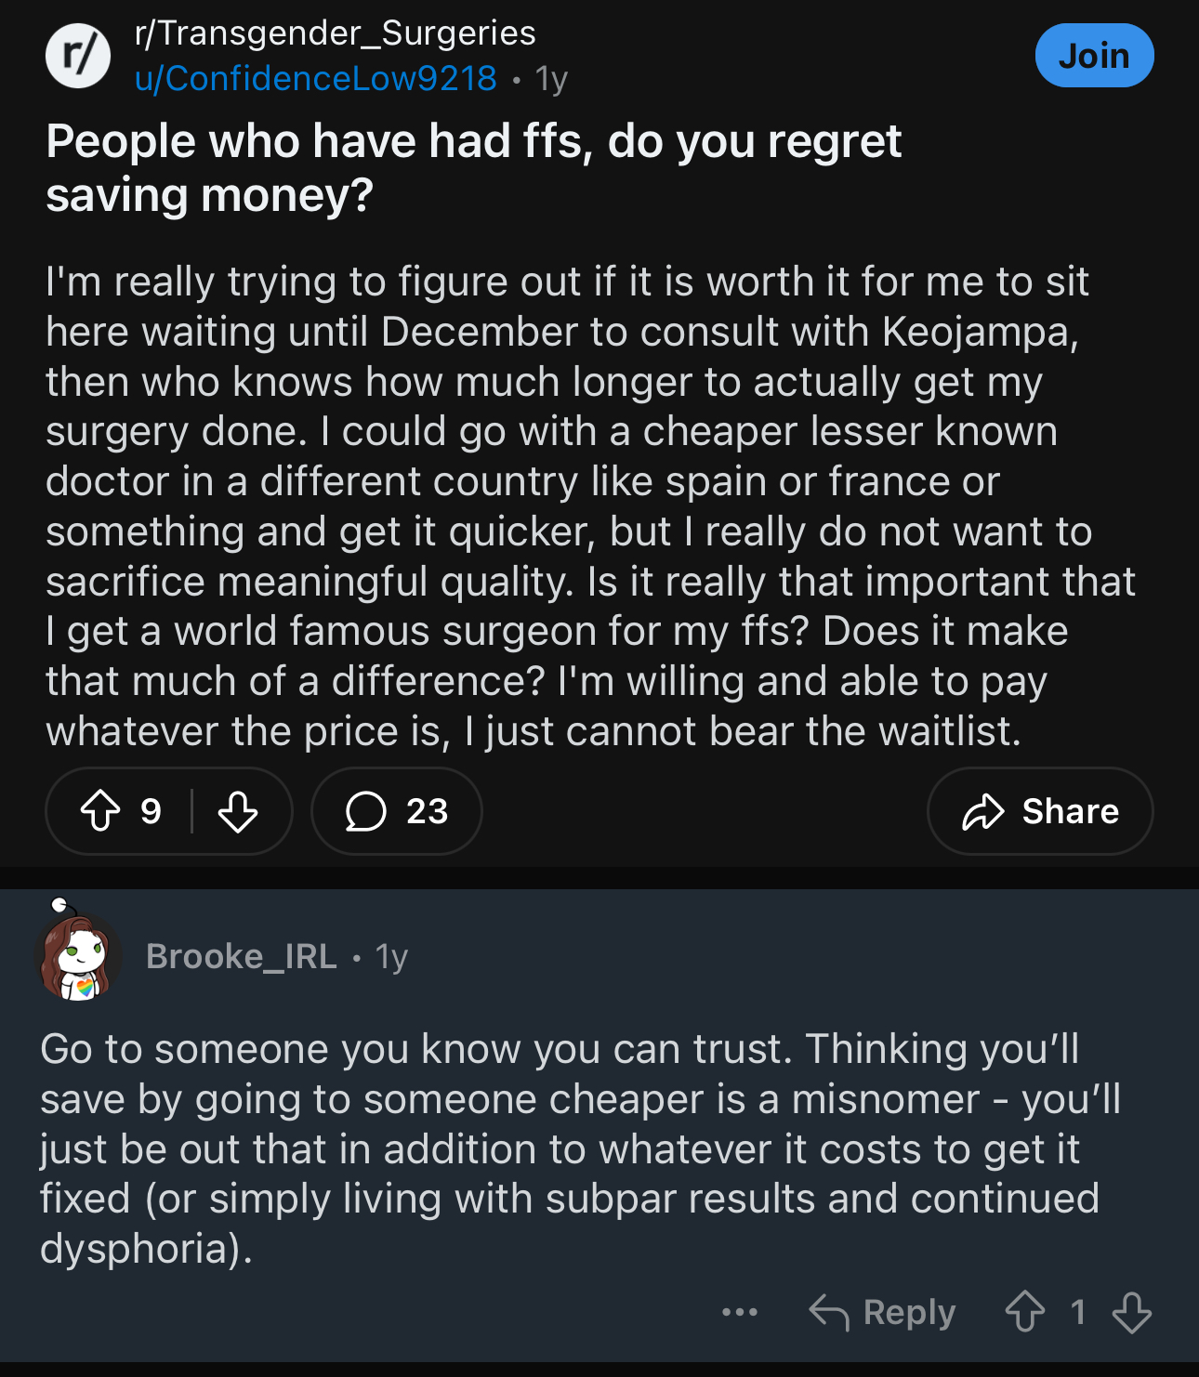Image resolution: width=1199 pixels, height=1377 pixels.
Task: Click the post title about ffs
Action: 473,168
